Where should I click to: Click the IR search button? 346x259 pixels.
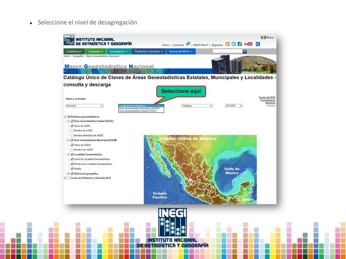coord(245,52)
